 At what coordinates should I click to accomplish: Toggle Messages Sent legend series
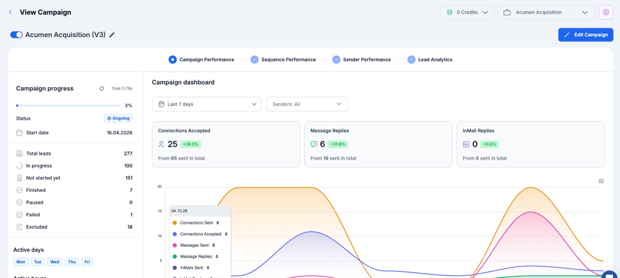tap(193, 245)
